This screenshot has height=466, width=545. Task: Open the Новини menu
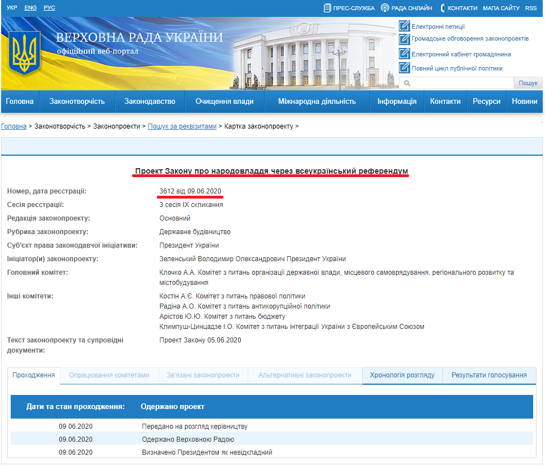point(525,102)
